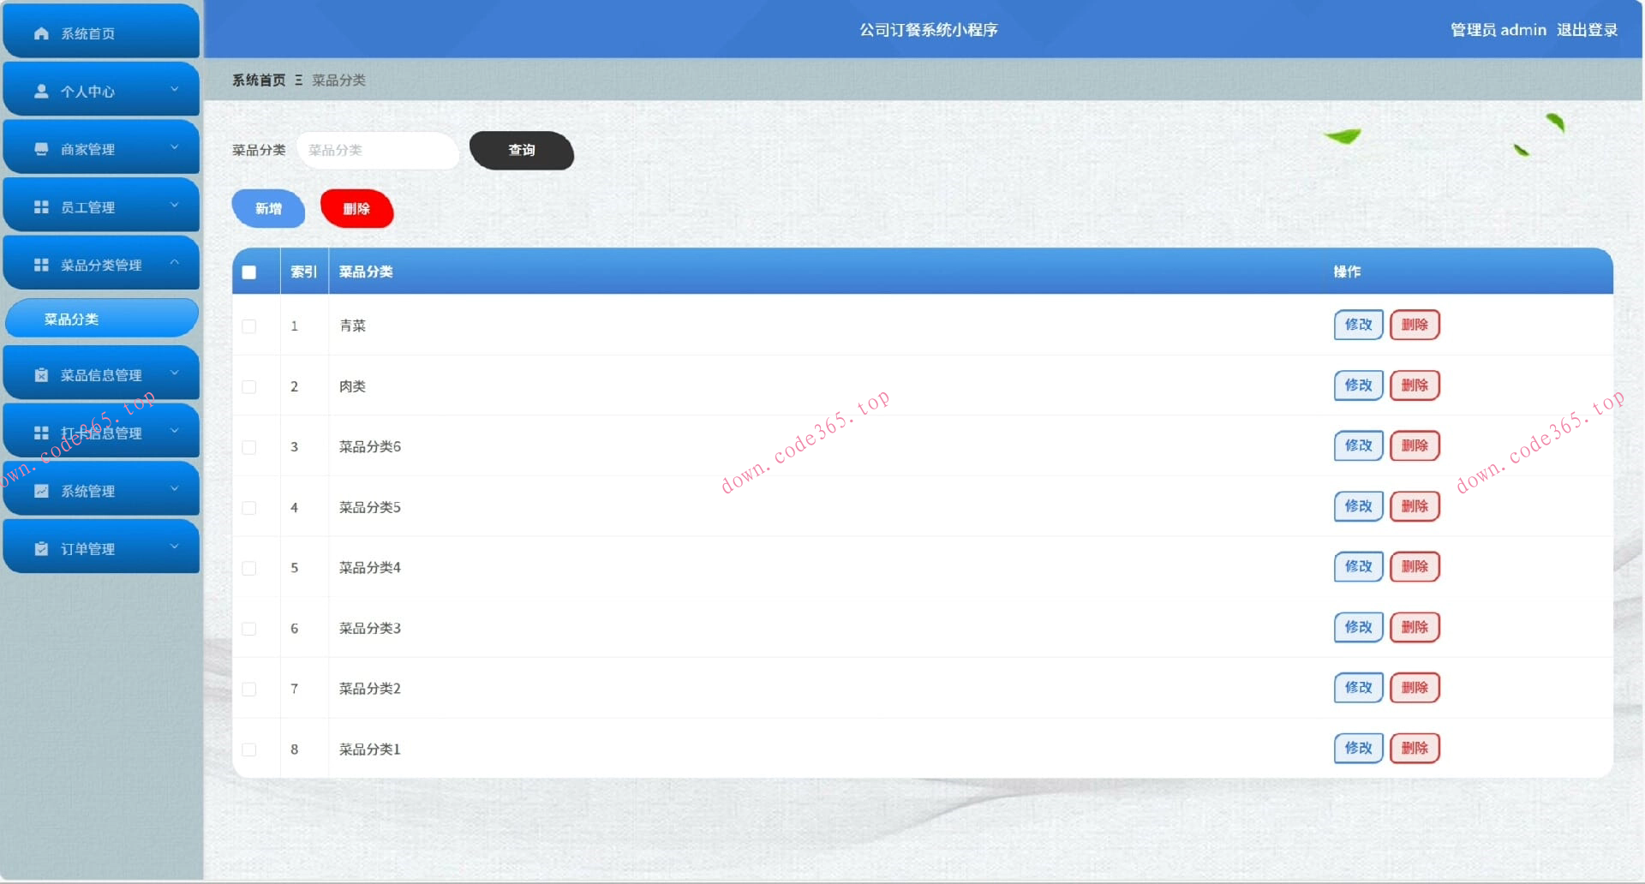Expand the 系统管理 menu chevron
The width and height of the screenshot is (1645, 884).
(x=175, y=488)
